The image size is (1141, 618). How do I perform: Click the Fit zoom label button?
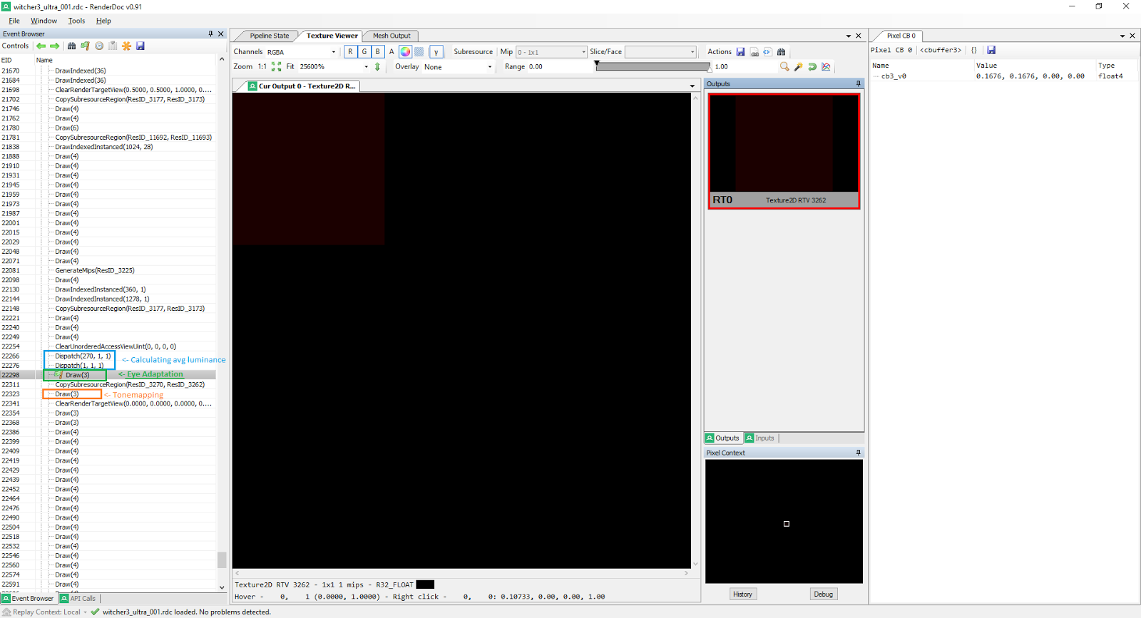click(290, 67)
